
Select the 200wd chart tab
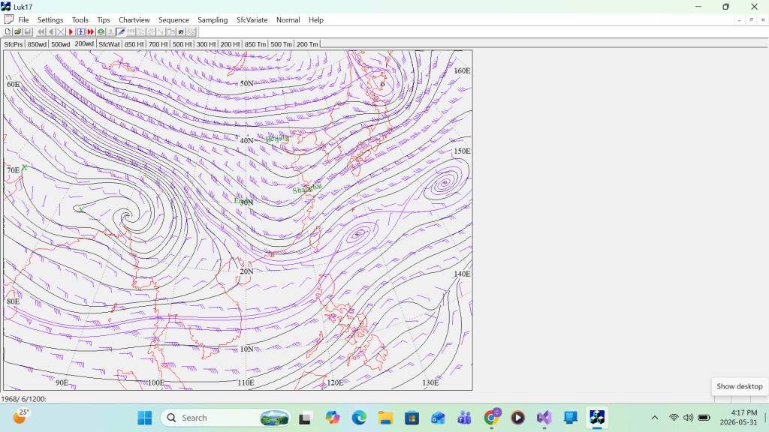tap(84, 43)
